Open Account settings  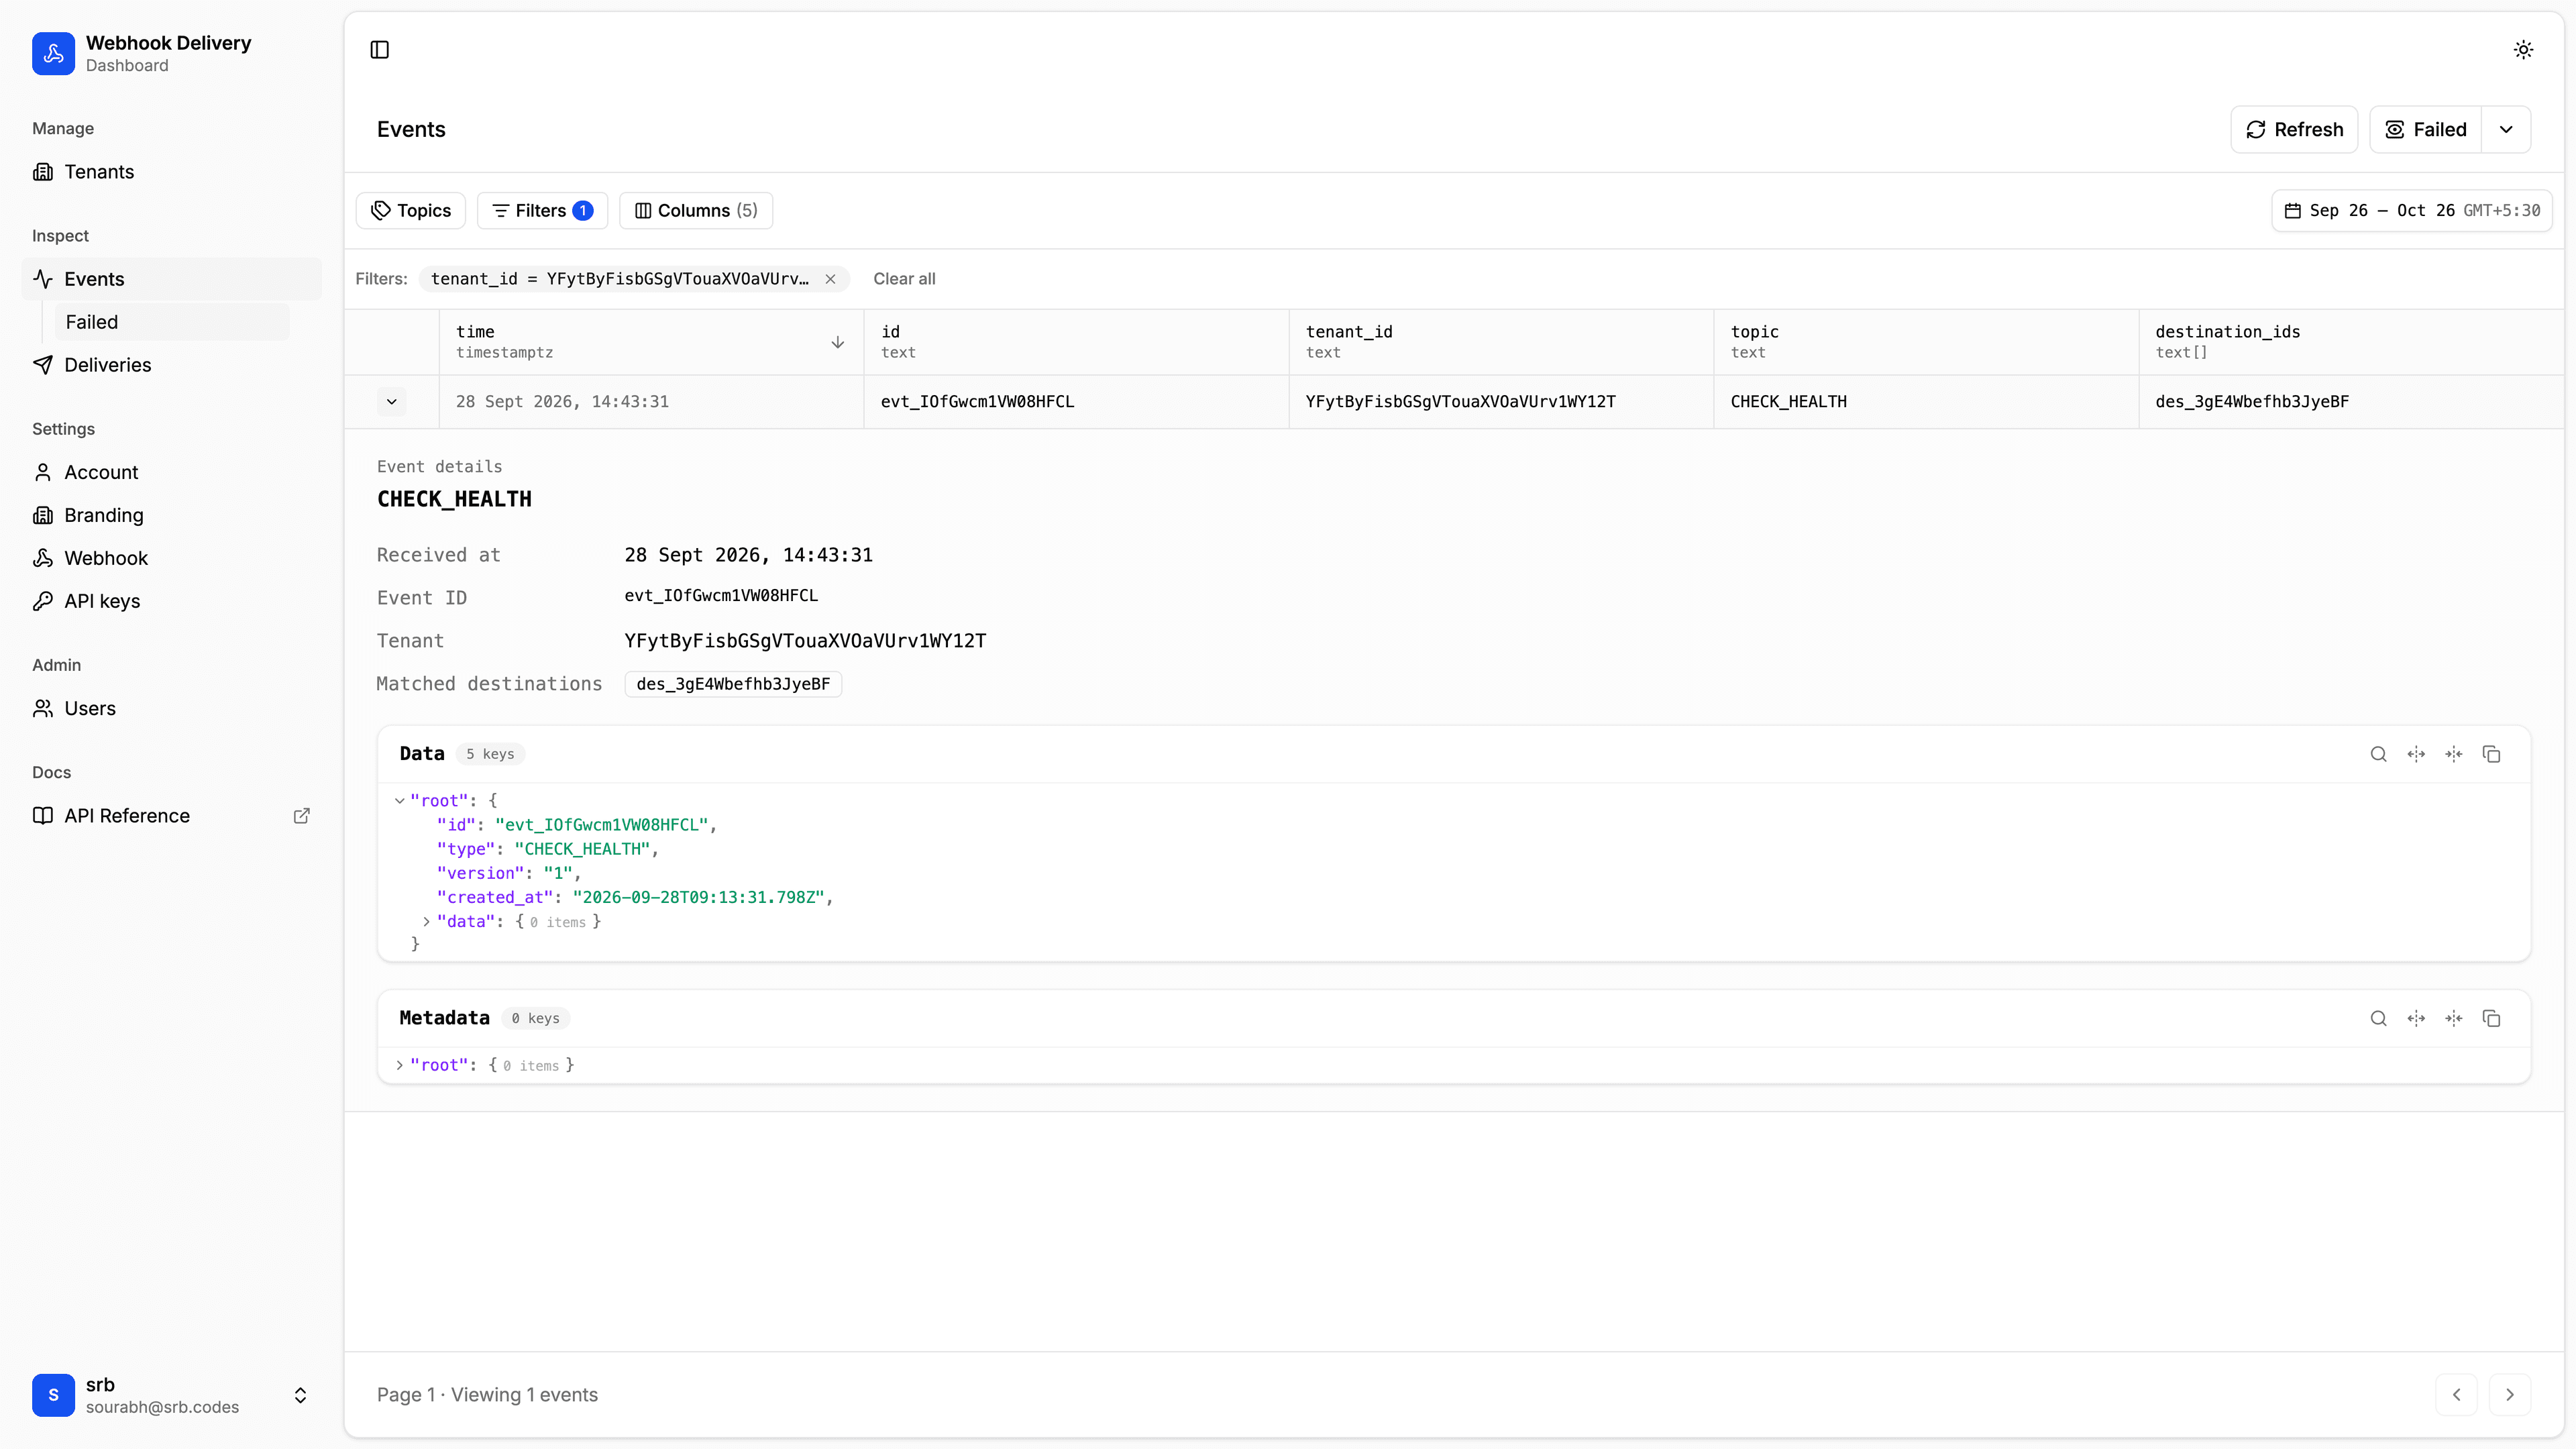(x=172, y=472)
